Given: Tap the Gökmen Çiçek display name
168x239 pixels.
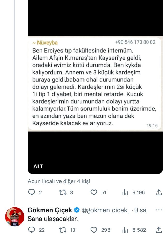Looking at the screenshot, I should click(x=50, y=210).
